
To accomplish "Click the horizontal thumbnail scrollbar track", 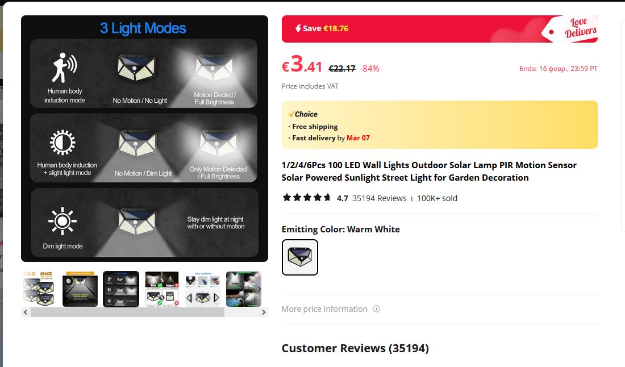I will tap(127, 312).
